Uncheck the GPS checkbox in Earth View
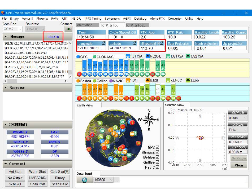Screen dimensions: 252x189 157,147
